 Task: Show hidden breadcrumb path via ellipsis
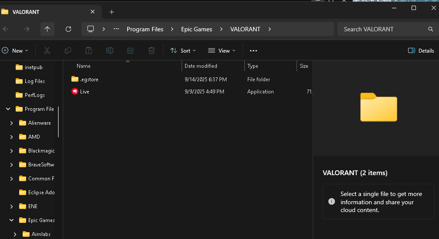(116, 29)
